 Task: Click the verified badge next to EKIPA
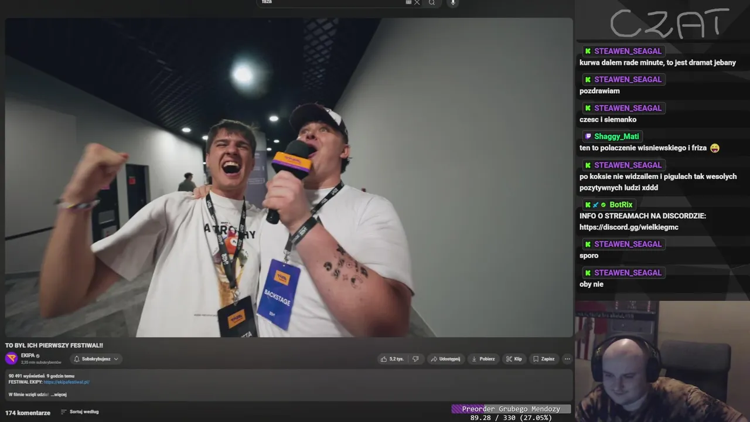38,356
